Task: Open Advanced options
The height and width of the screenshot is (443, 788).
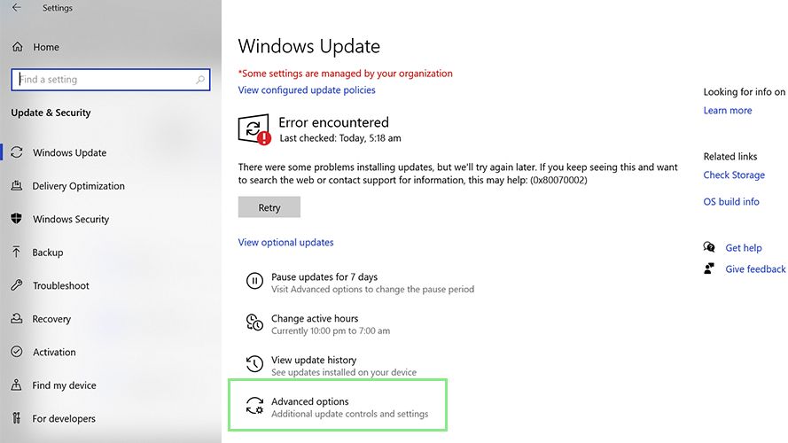Action: point(337,405)
